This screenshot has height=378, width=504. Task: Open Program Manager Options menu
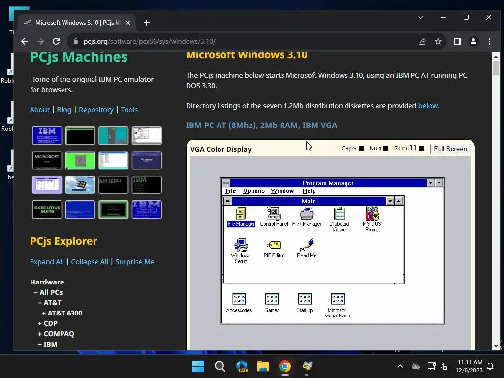coord(254,191)
